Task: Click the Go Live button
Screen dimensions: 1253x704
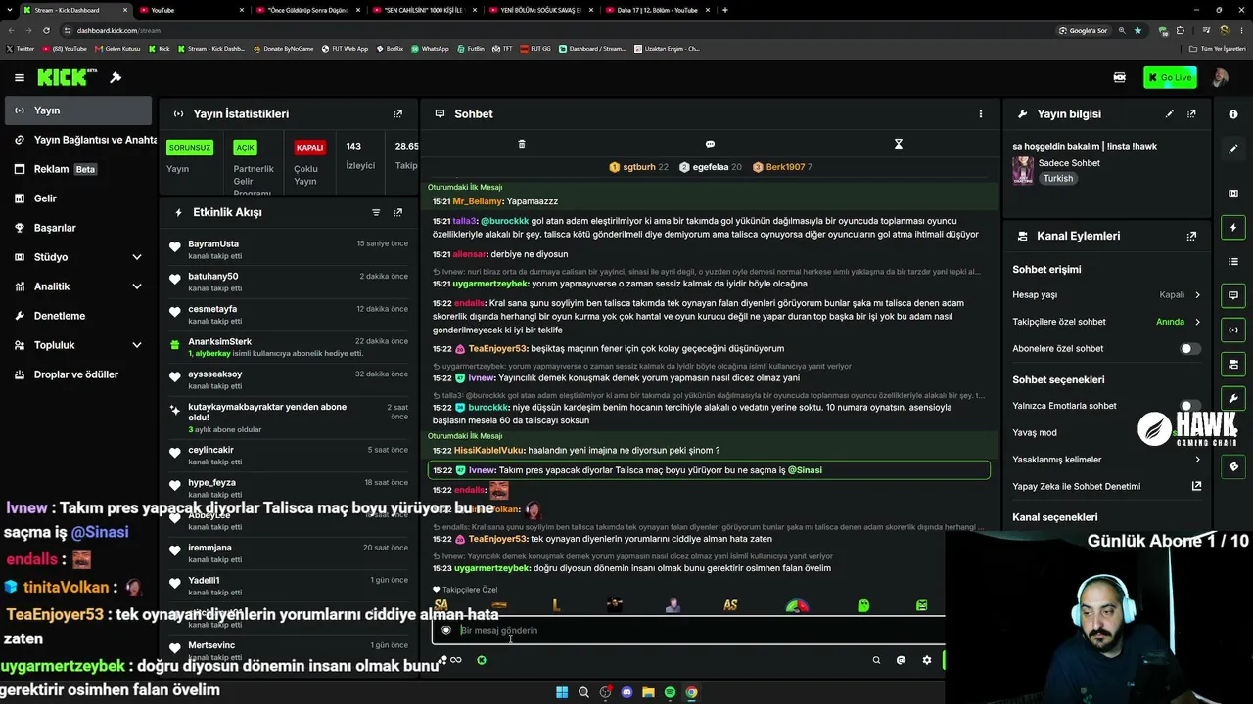Action: click(x=1170, y=77)
